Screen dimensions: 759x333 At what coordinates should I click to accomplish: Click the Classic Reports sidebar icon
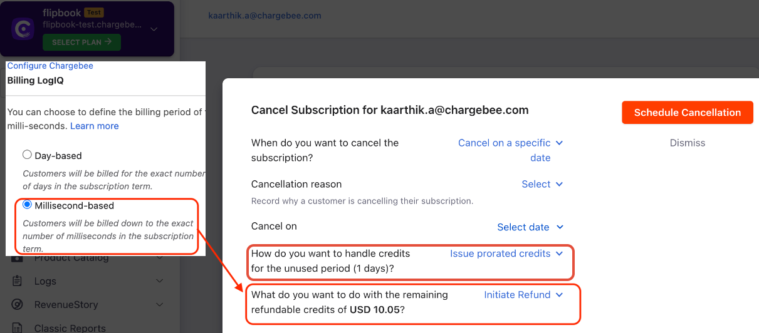[x=17, y=328]
